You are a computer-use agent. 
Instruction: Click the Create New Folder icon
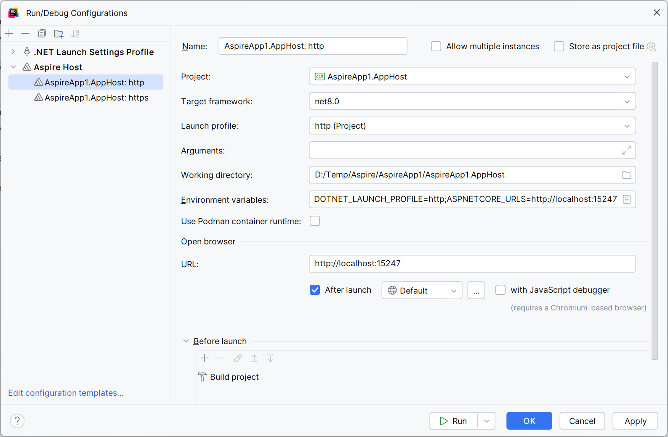click(59, 34)
